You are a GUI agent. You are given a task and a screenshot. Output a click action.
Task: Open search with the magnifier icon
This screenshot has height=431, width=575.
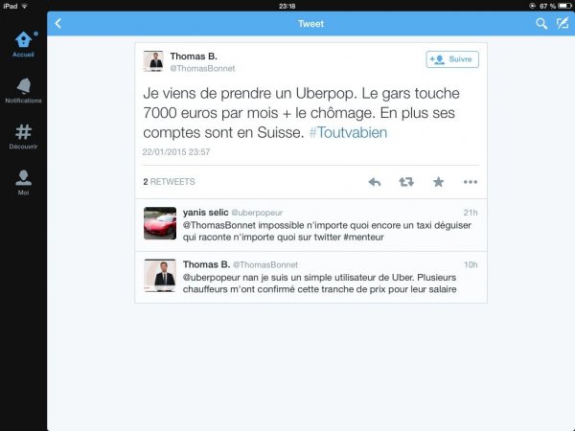tap(541, 24)
